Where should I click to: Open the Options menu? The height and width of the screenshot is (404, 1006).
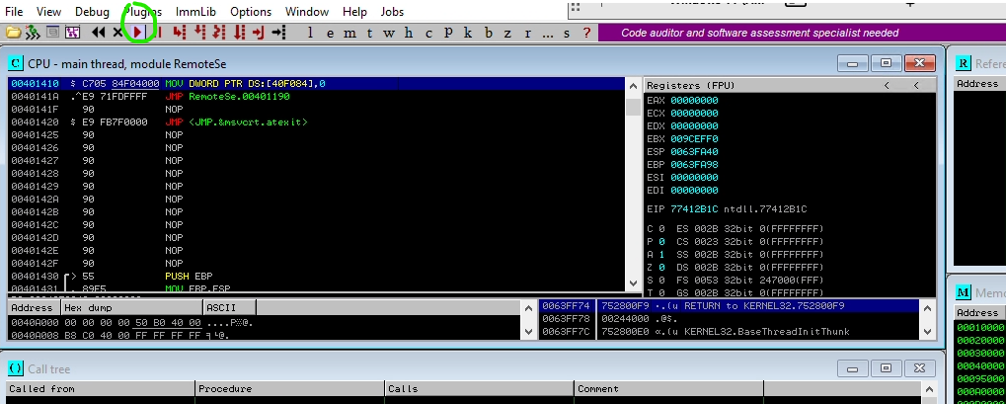point(250,12)
